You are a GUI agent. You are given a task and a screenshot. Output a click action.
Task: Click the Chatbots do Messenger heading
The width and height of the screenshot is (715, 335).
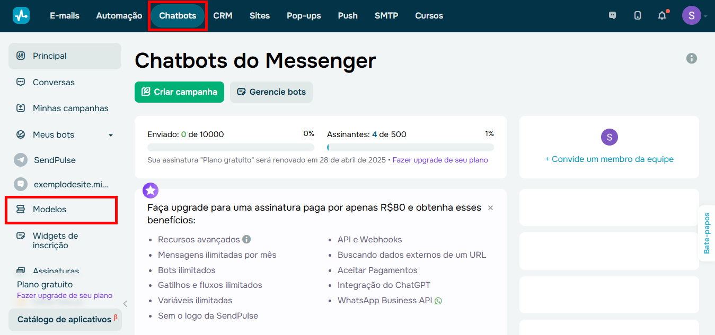pyautogui.click(x=255, y=60)
